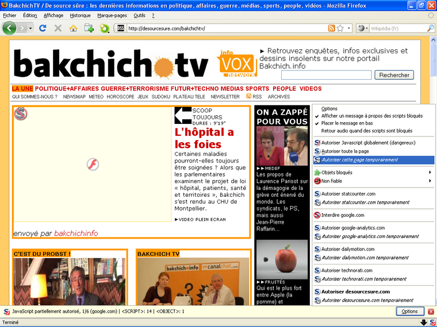The width and height of the screenshot is (437, 327).
Task: Open the Affichage menu
Action: (53, 15)
